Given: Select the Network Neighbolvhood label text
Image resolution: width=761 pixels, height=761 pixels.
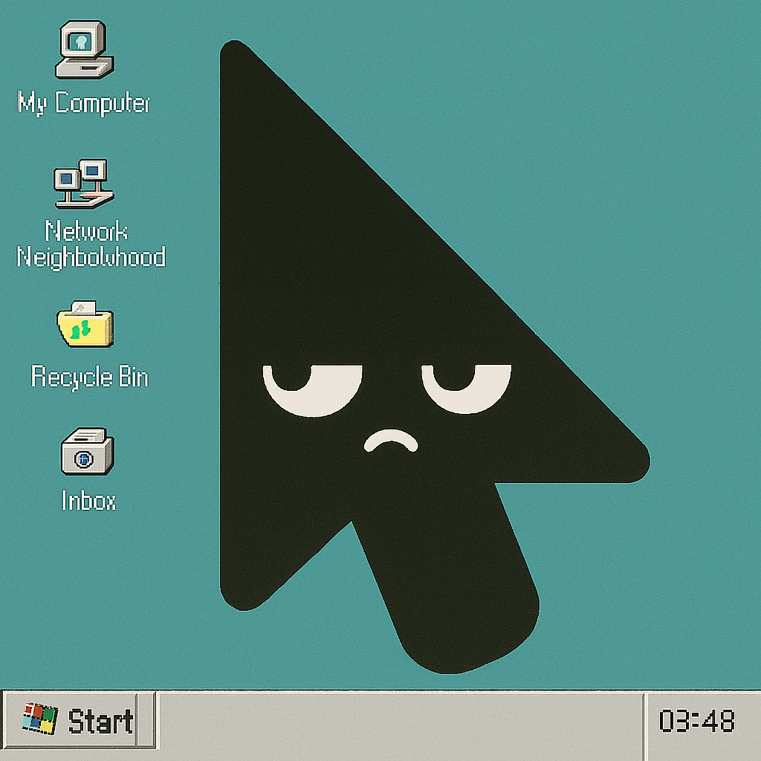Looking at the screenshot, I should pyautogui.click(x=91, y=244).
